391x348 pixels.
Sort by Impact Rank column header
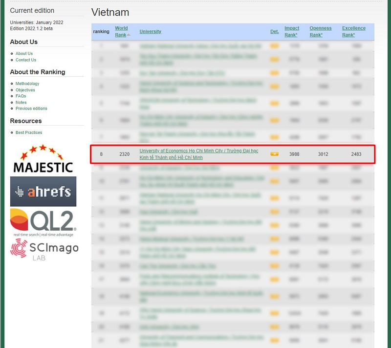click(292, 31)
